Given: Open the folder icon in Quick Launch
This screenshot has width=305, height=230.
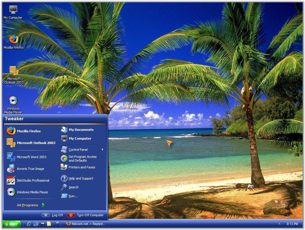Looking at the screenshot, I should point(49,224).
